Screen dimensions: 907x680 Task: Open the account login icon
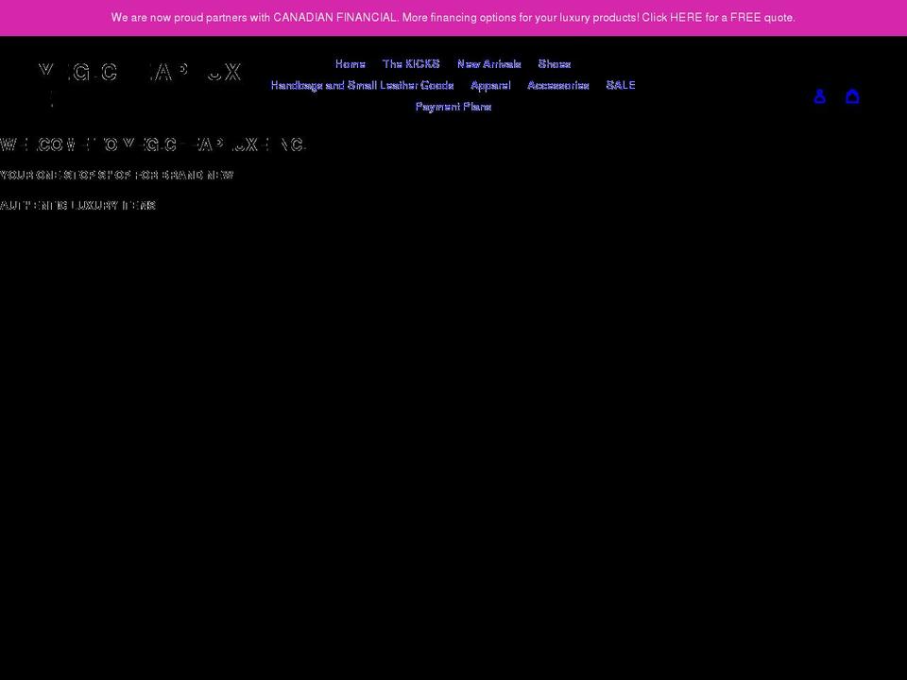coord(819,95)
